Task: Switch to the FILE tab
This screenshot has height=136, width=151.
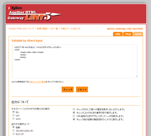Action: click(x=128, y=34)
